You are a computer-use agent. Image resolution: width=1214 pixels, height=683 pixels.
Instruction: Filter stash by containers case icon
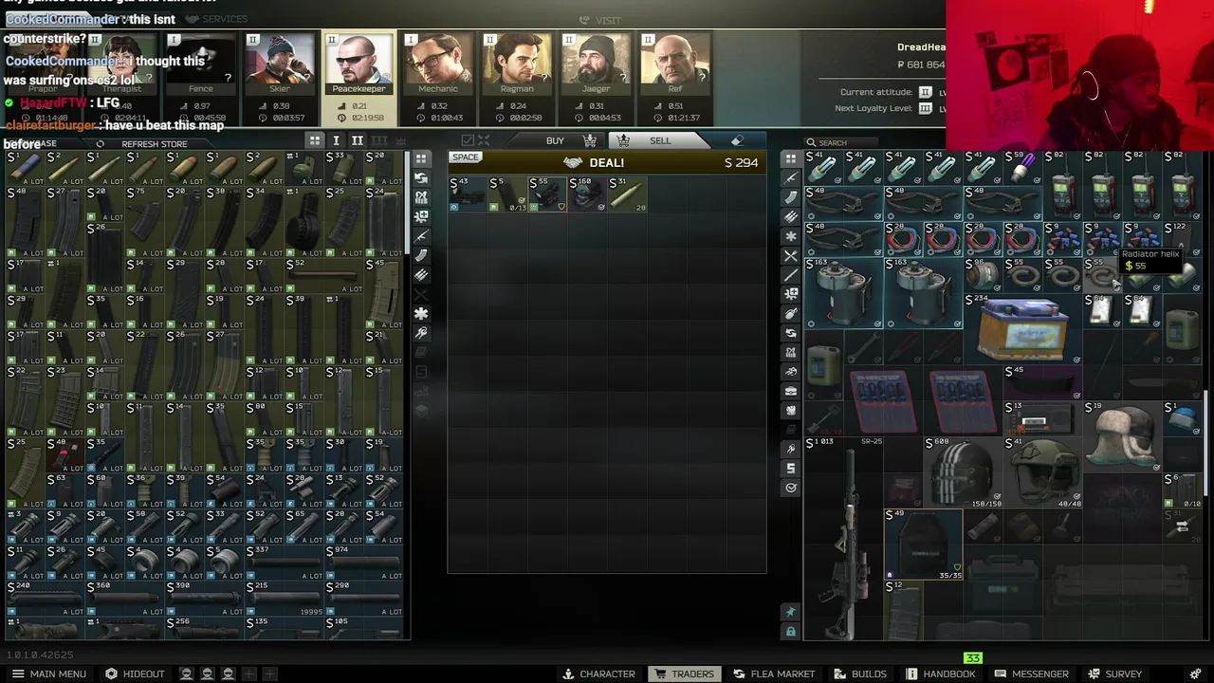click(791, 391)
